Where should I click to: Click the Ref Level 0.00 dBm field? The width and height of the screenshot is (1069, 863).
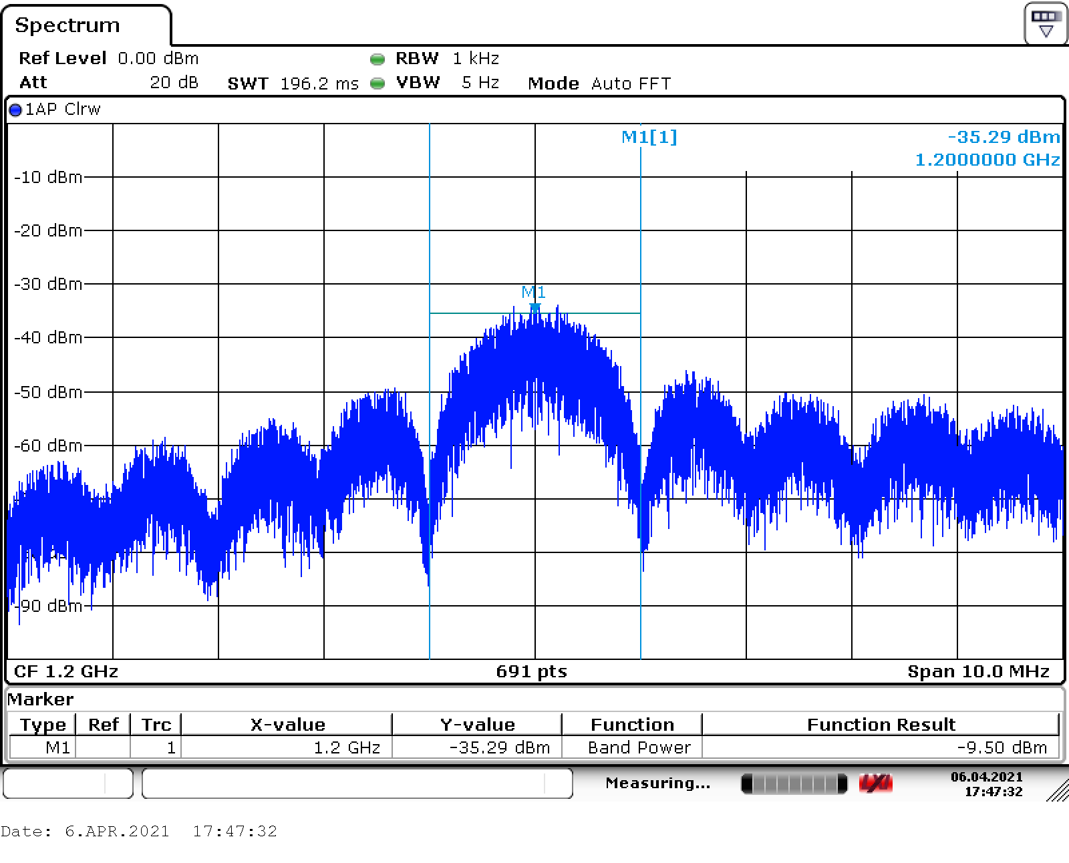click(108, 59)
